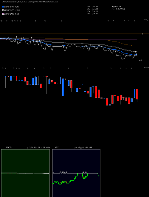The image size is (149, 197).
Task: Click the tall blue candlestick in mid-chart
Action: tap(63, 87)
